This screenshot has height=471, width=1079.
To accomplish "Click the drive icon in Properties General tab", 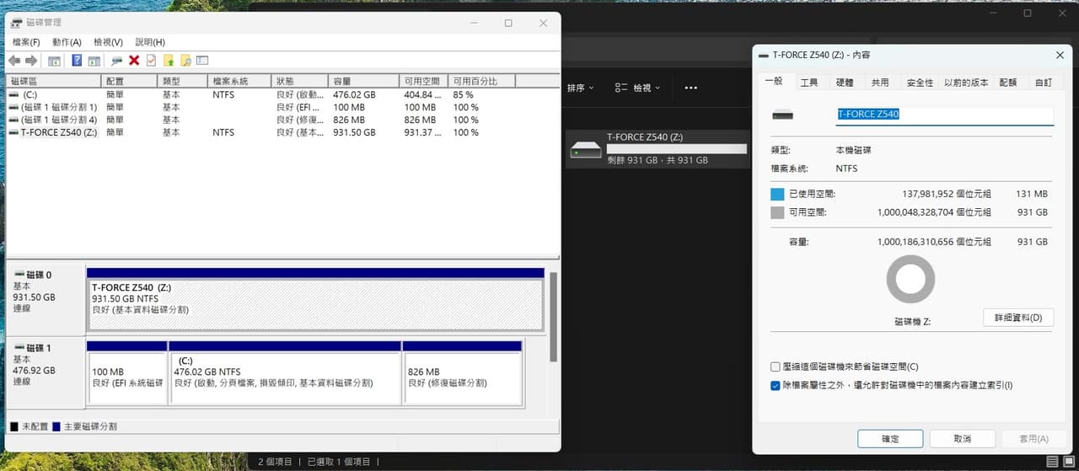I will point(783,115).
